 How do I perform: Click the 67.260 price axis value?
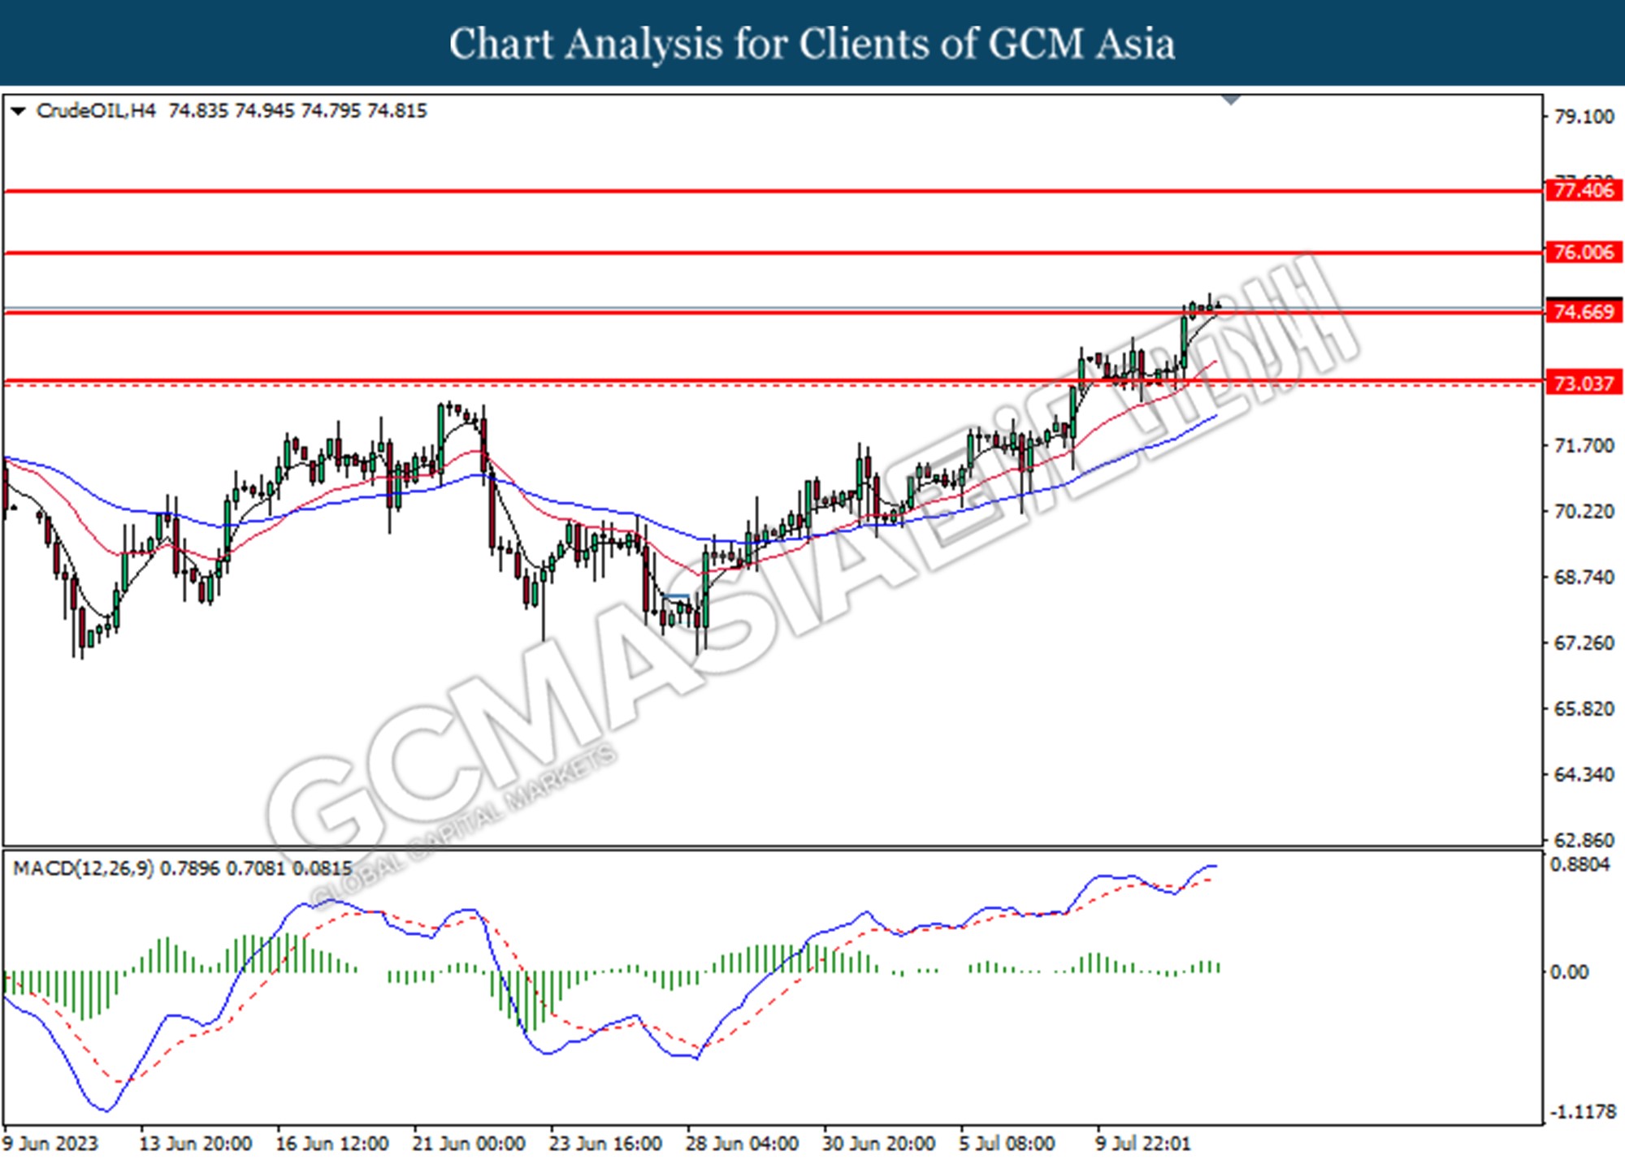(1584, 643)
